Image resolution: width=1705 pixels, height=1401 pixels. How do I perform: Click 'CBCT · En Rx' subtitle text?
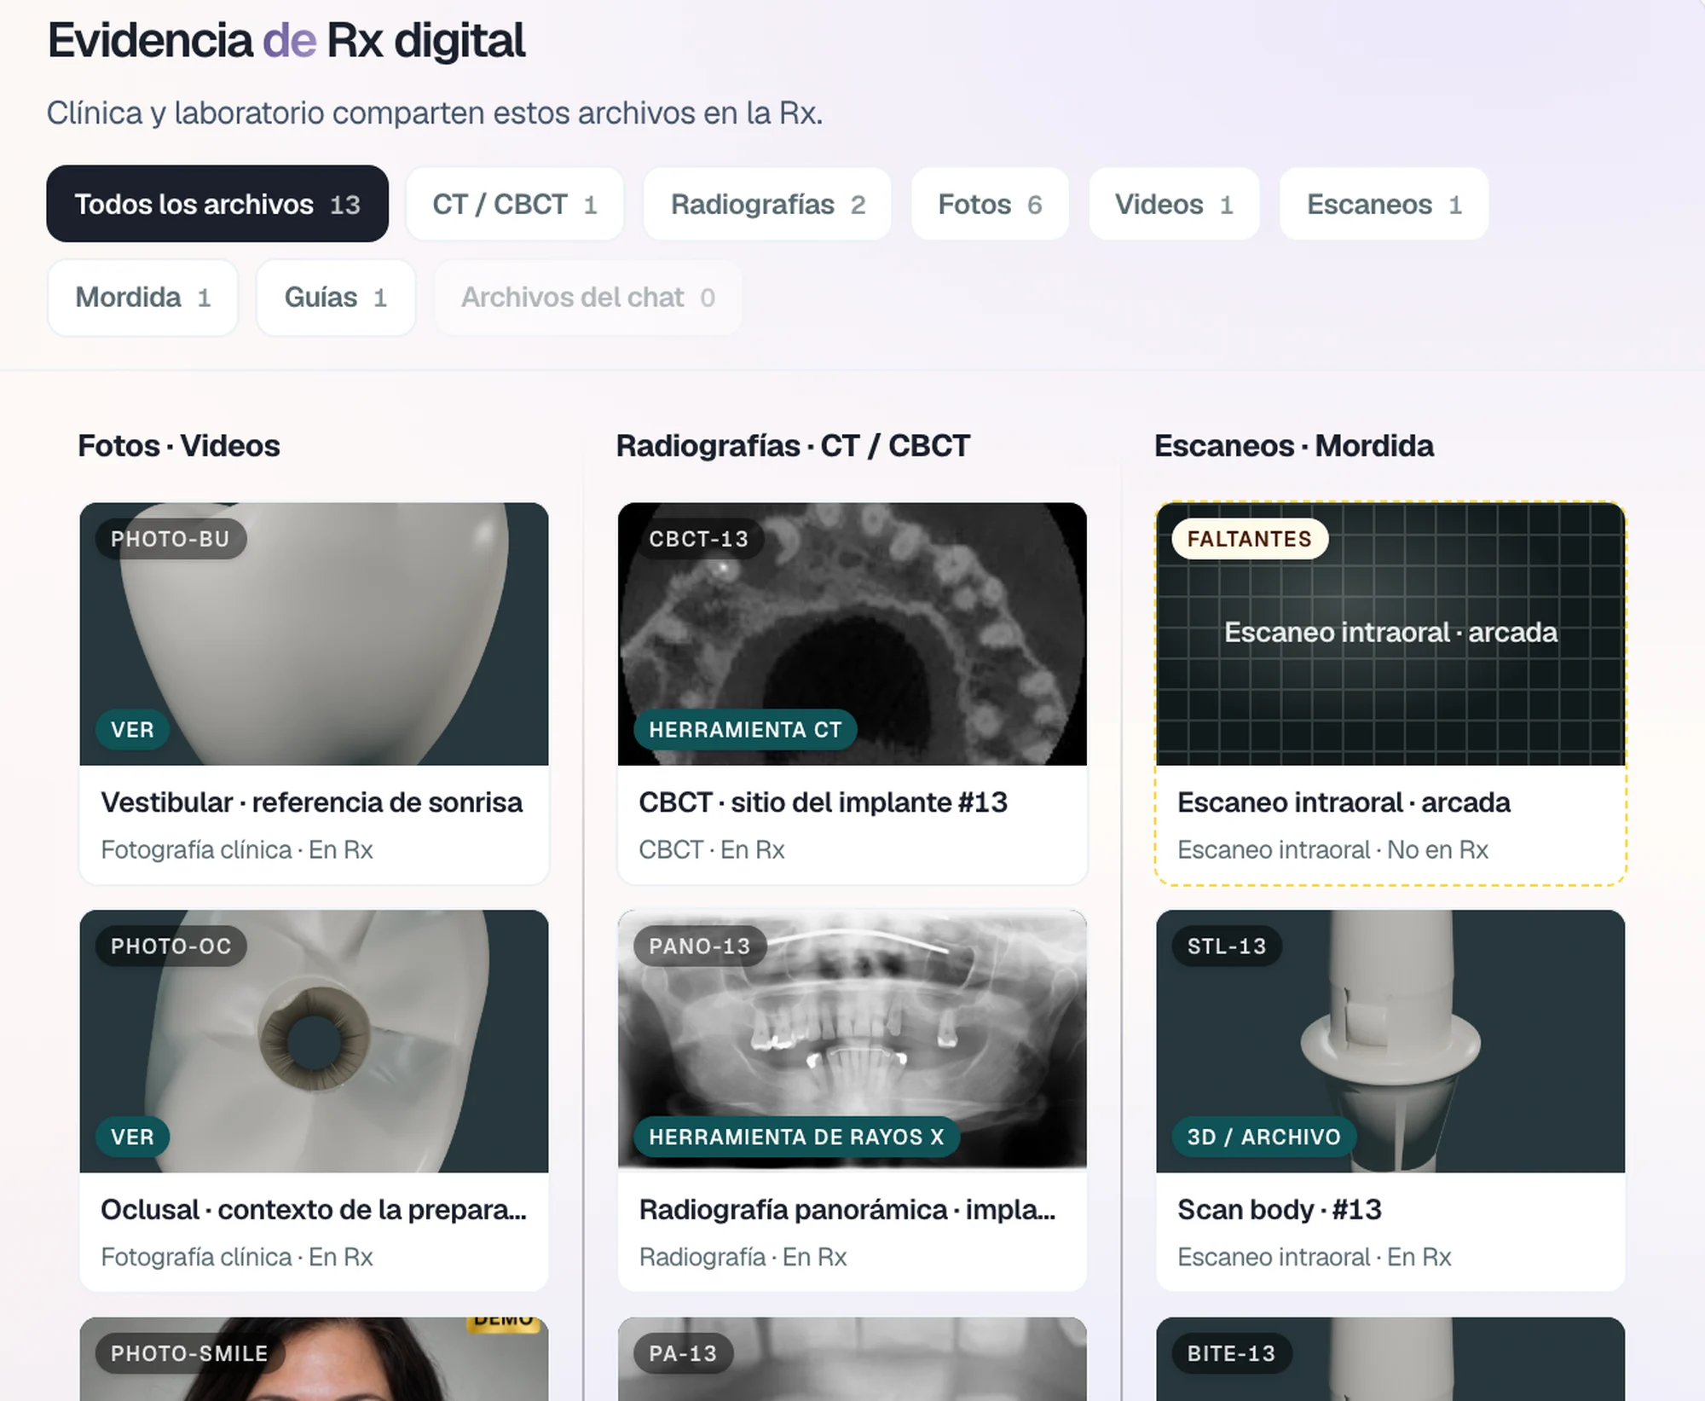tap(712, 850)
